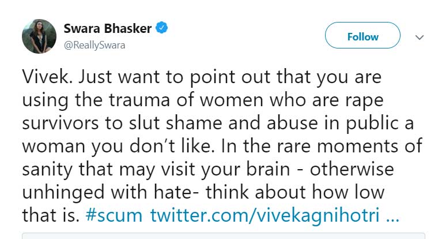Open Swara Bhasker's profile picture

tap(39, 36)
